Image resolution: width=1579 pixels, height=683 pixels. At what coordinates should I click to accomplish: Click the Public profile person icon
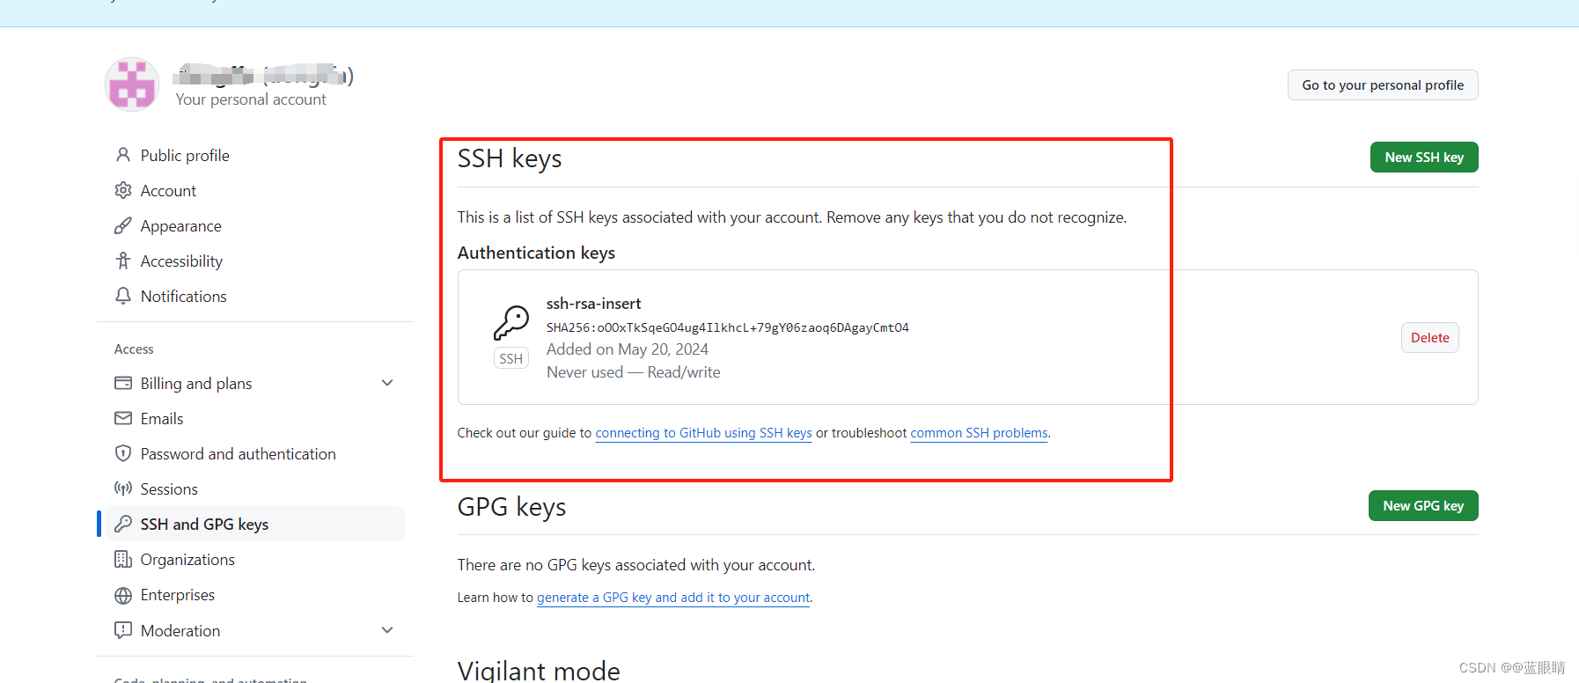(x=123, y=155)
